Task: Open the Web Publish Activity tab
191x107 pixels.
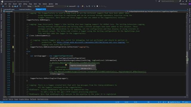Action: [x=43, y=99]
